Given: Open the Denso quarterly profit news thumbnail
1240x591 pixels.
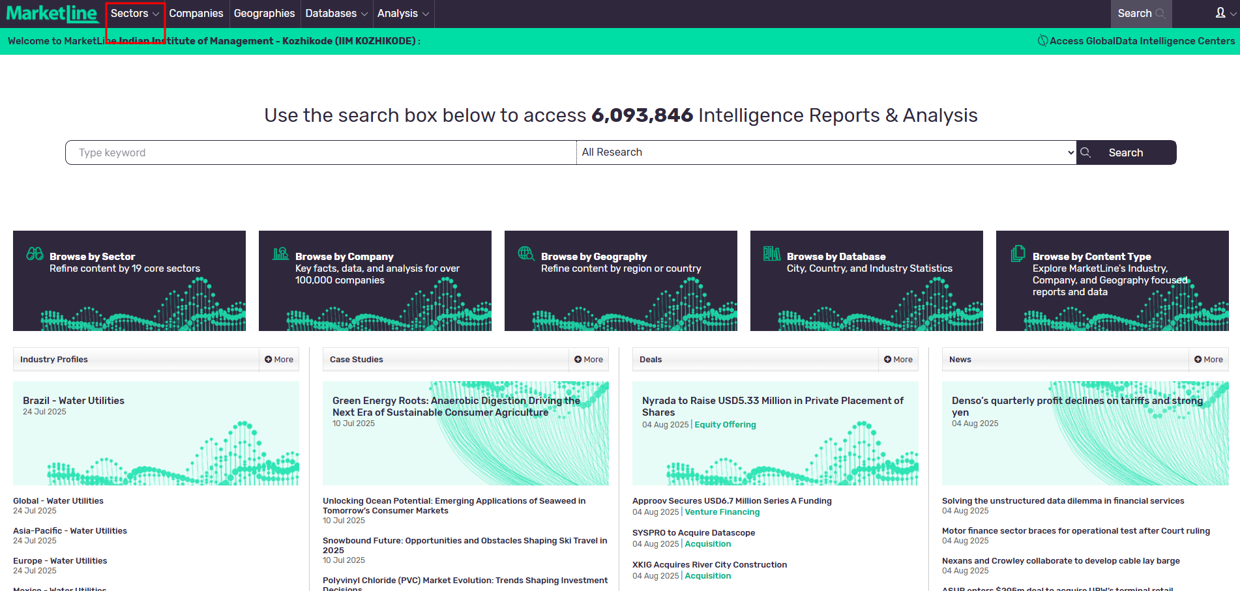Looking at the screenshot, I should pyautogui.click(x=1085, y=433).
